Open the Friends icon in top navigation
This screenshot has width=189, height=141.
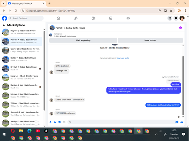click(76, 18)
